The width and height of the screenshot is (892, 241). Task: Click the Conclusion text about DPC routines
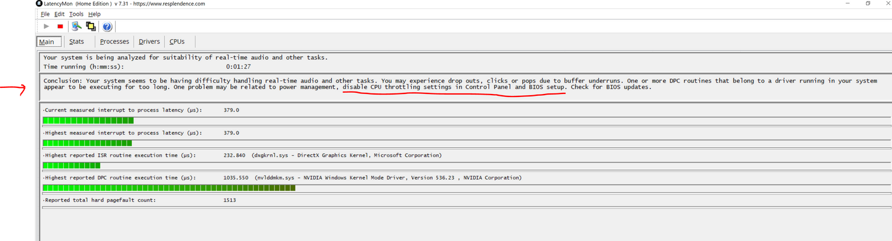click(x=461, y=84)
